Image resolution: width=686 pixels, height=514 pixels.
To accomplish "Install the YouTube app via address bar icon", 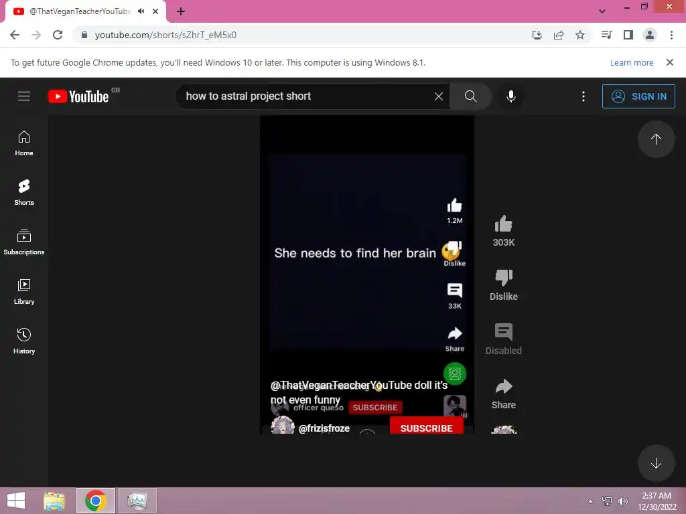I will coord(537,35).
